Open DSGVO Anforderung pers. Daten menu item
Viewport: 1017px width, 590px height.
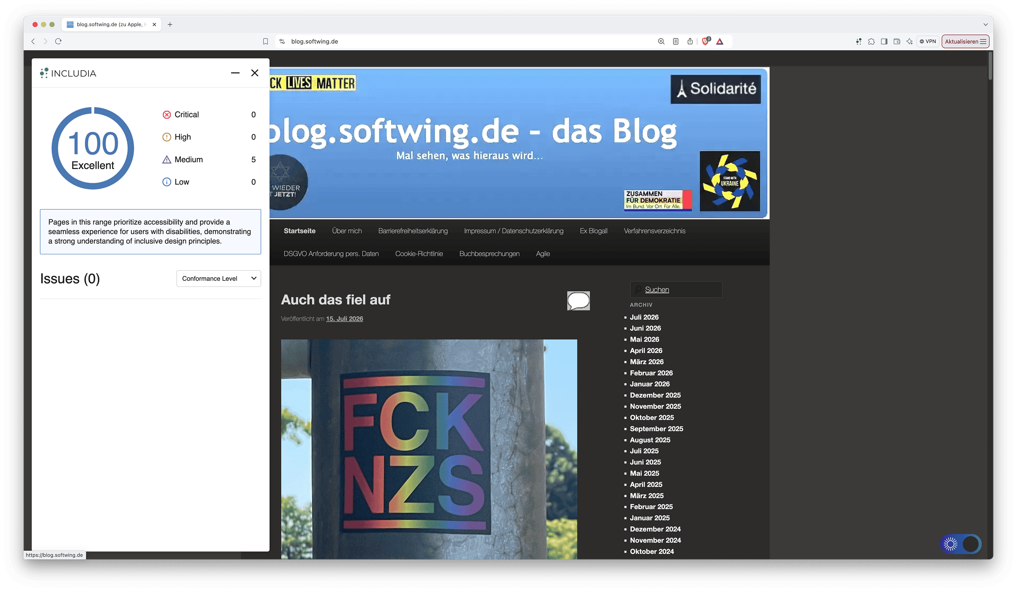point(331,254)
